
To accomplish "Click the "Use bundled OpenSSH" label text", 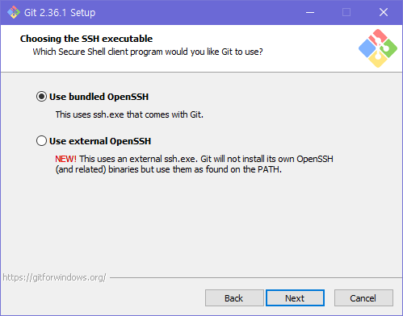I will click(99, 97).
